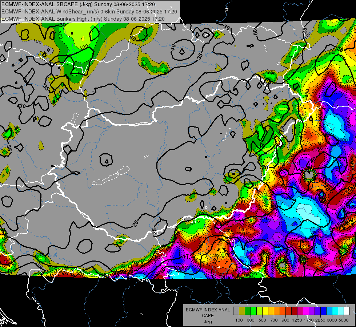
Task: Choose the violet swatch left of the 2250 tick
Action: click(317, 311)
